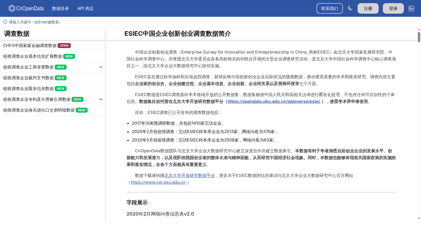The width and height of the screenshot is (421, 225).
Task: Click NEW badge on 海关进出口 item
Action: pos(82,110)
